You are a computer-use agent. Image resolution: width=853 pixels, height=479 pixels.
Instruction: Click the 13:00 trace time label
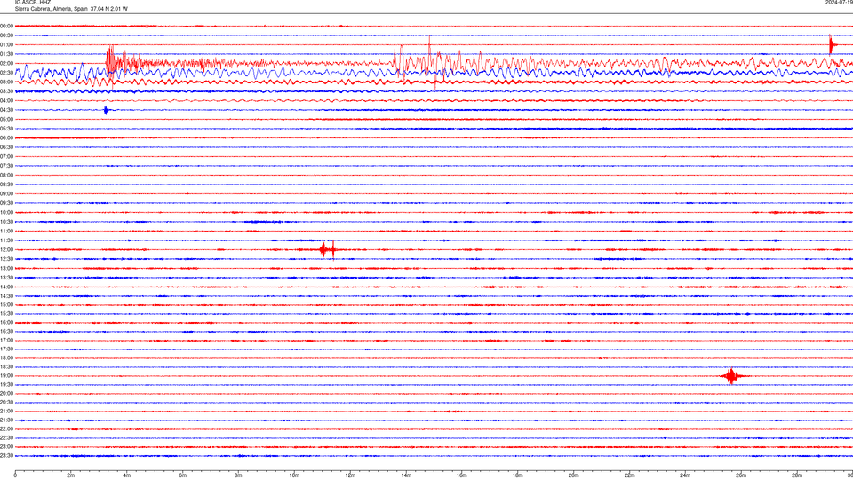(6, 268)
